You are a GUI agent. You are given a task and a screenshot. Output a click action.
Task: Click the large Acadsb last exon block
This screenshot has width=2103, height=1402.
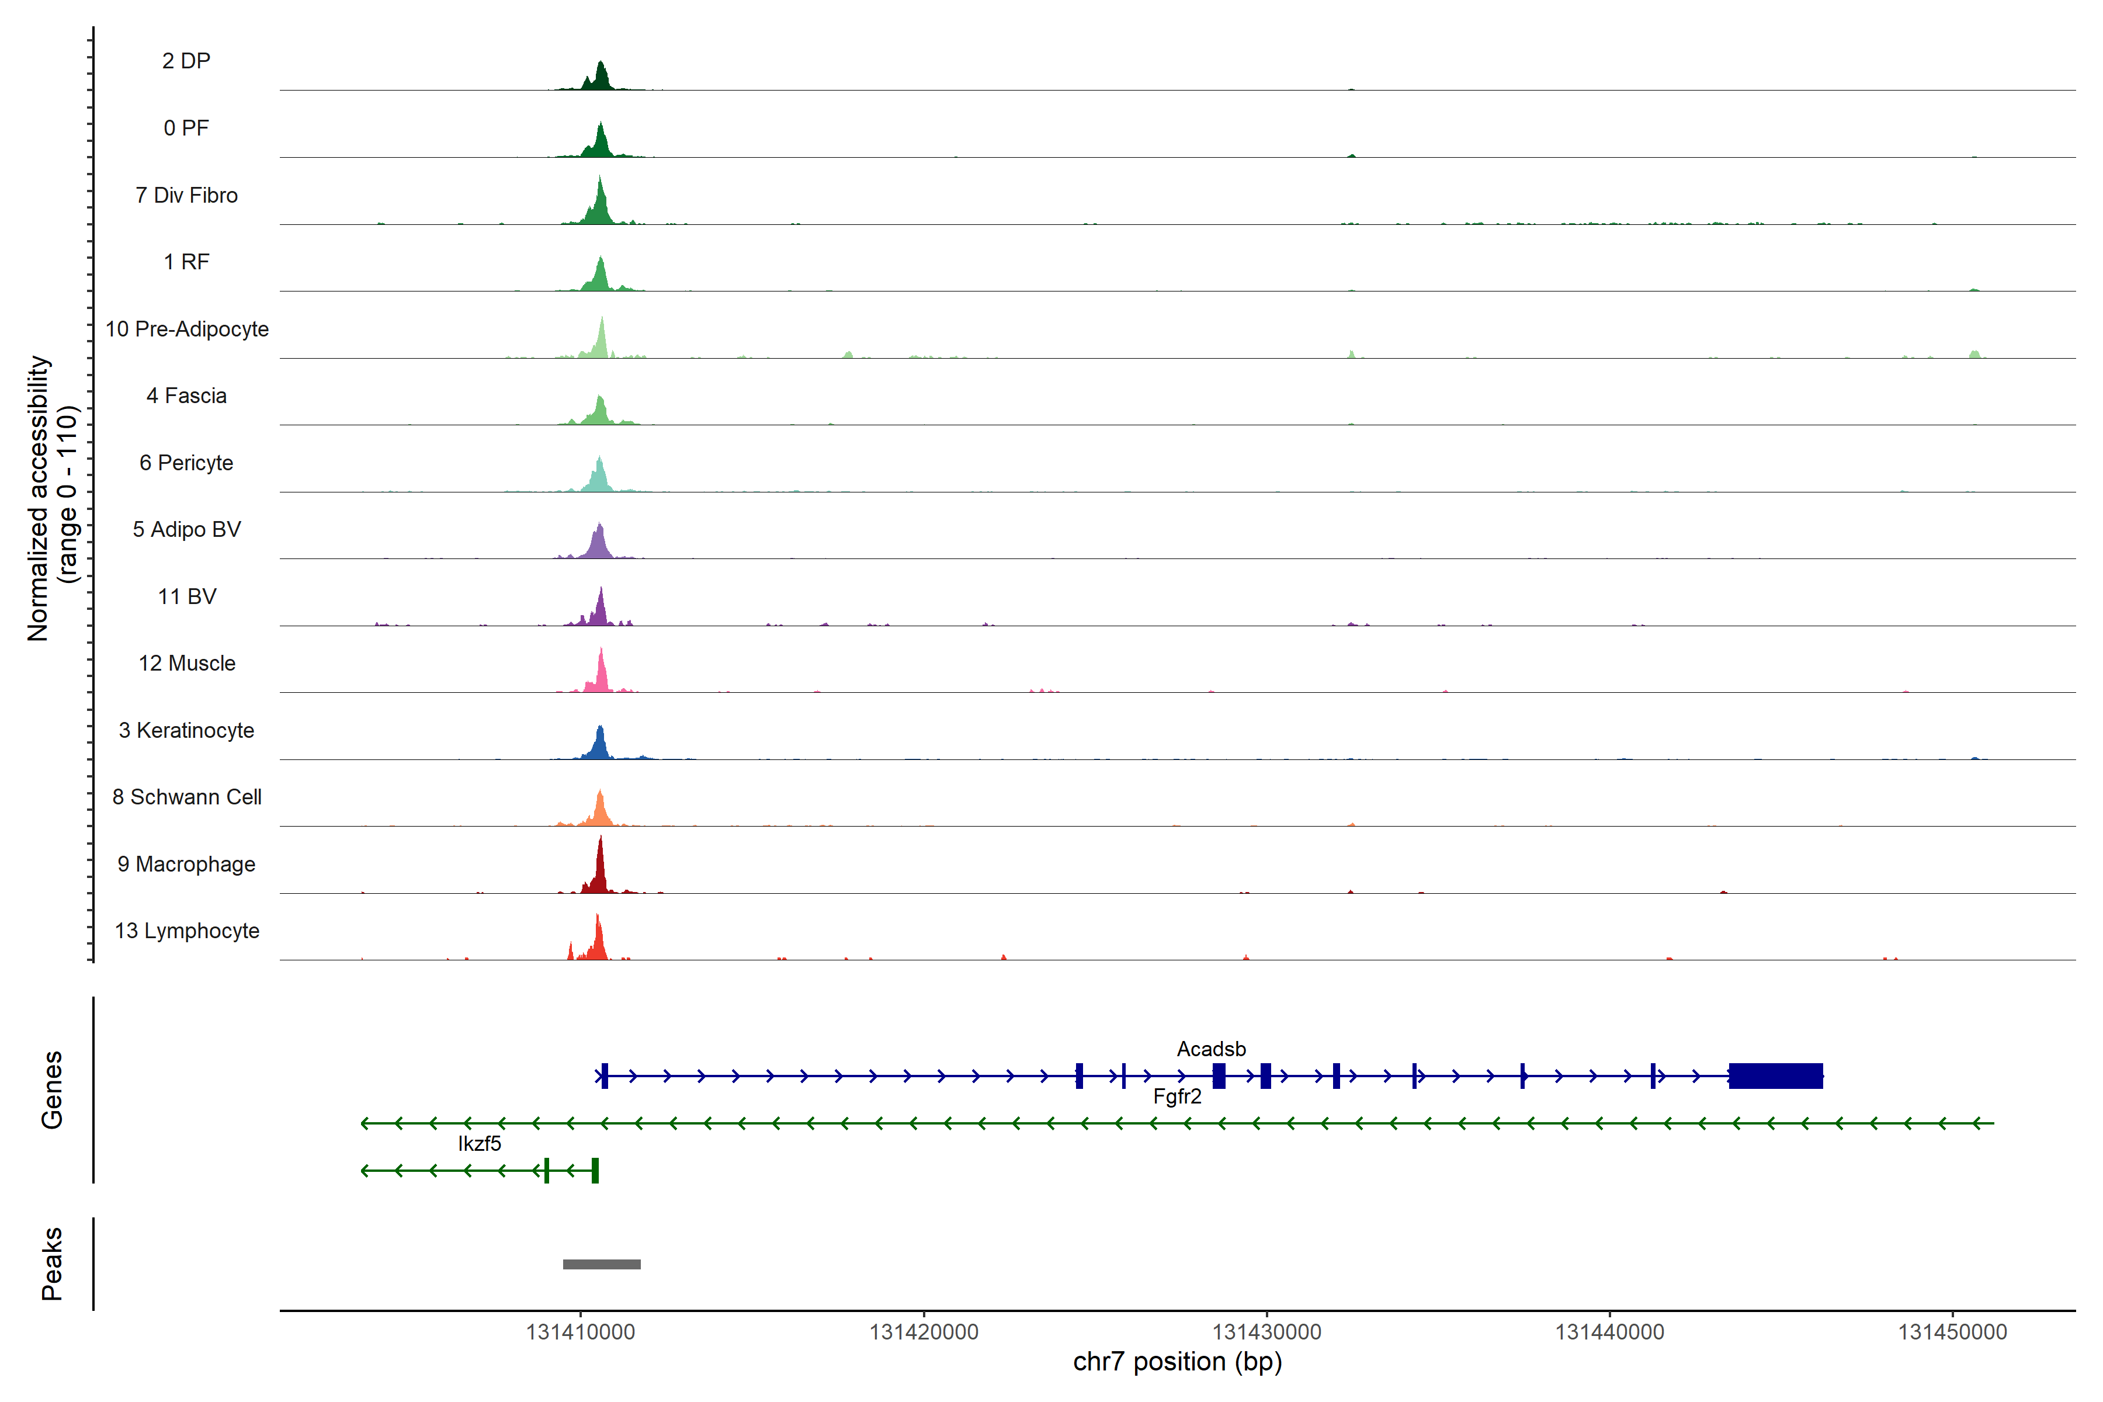tap(1775, 1075)
